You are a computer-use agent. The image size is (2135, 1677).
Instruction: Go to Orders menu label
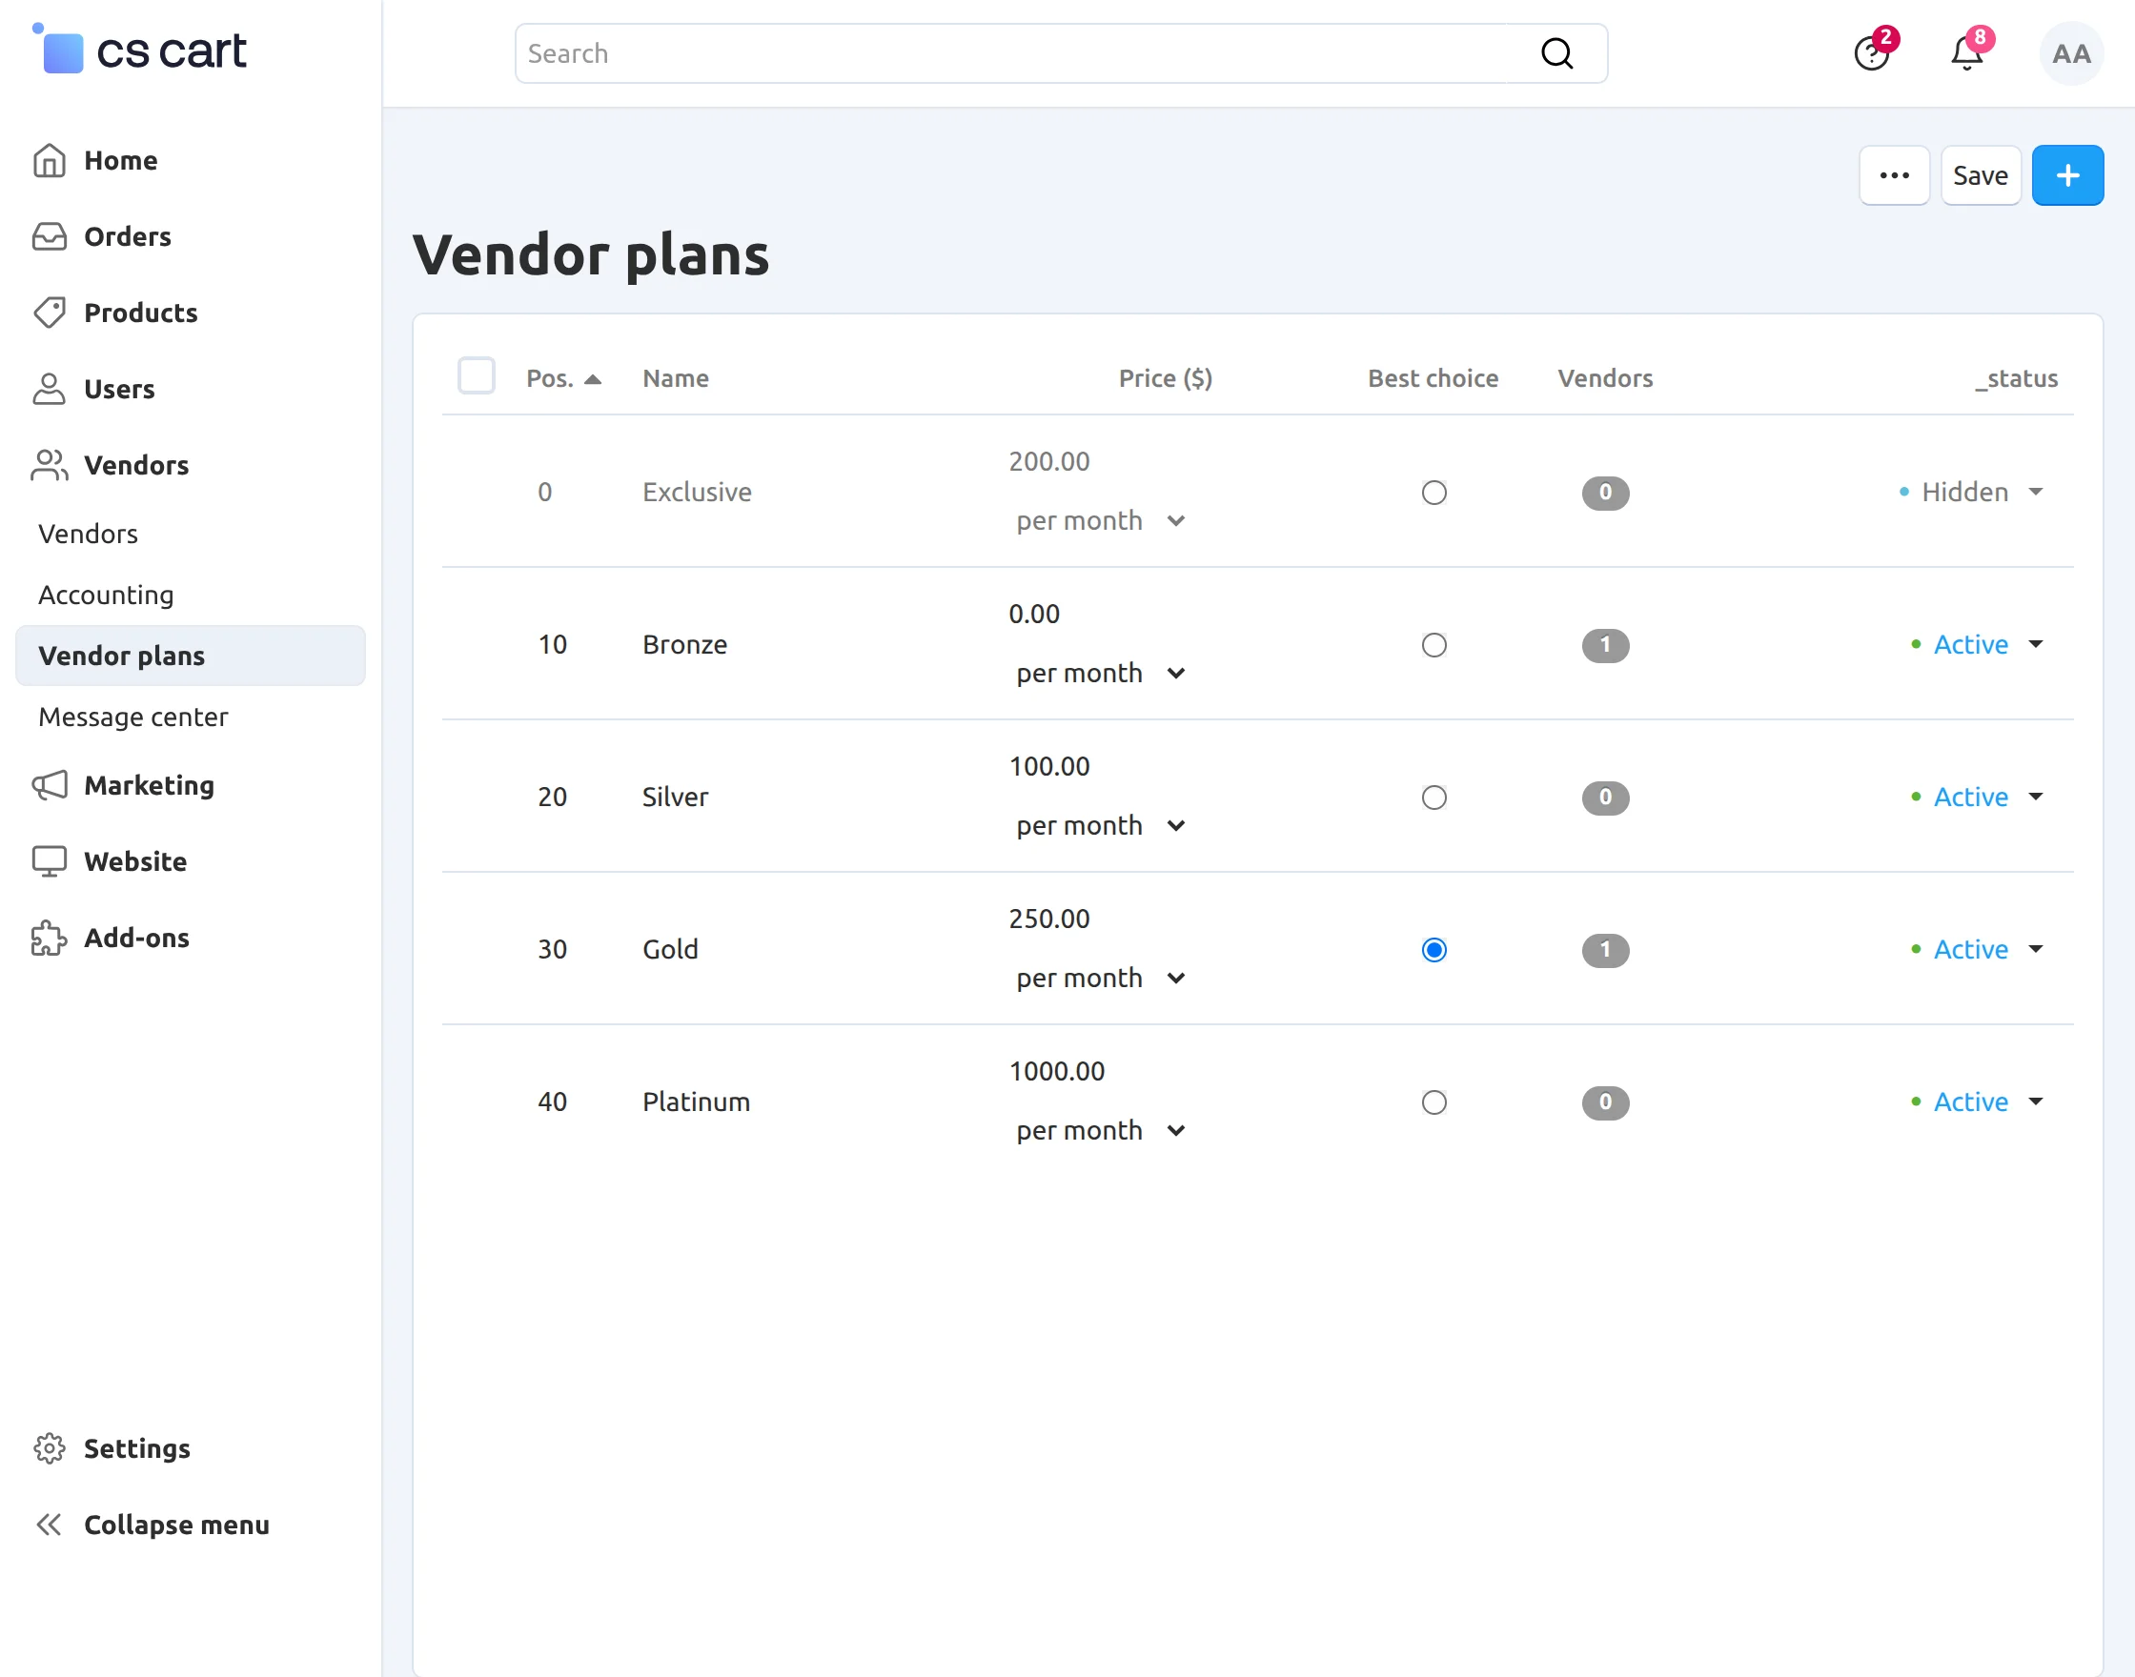(128, 236)
